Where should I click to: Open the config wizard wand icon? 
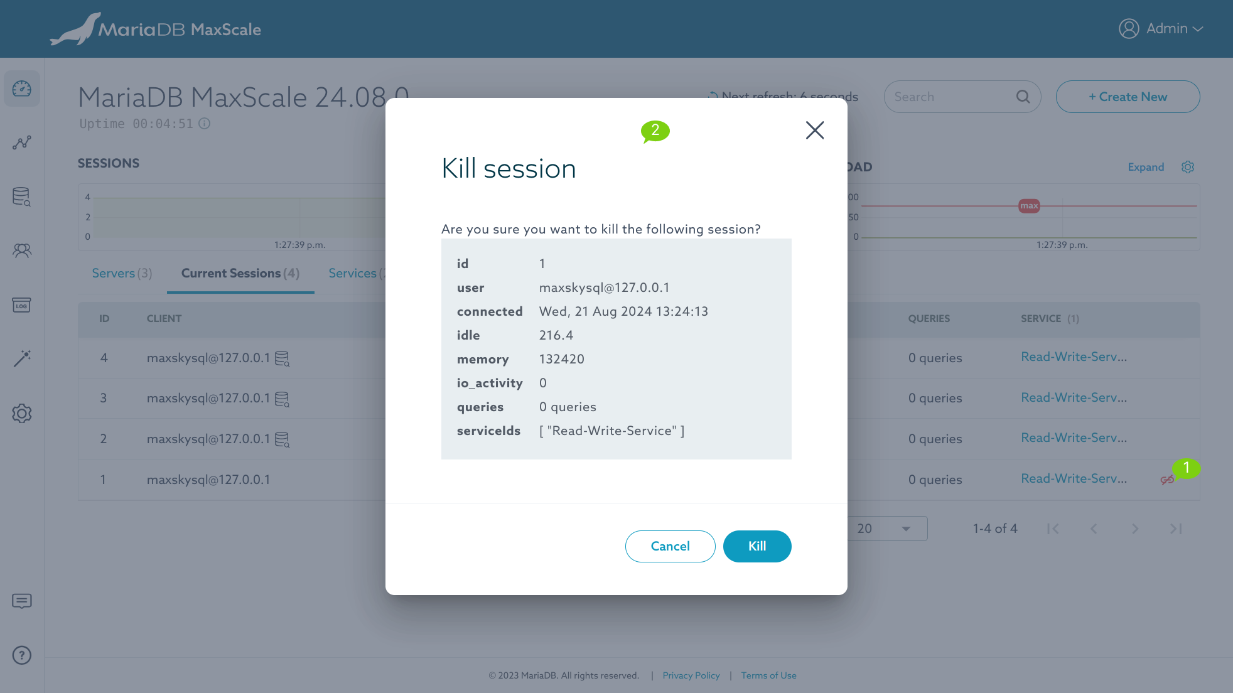[x=22, y=358]
